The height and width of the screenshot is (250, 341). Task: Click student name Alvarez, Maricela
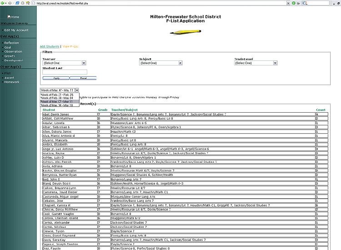click(55, 140)
